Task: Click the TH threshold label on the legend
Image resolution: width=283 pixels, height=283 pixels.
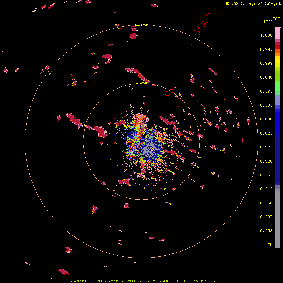Action: [x=270, y=245]
